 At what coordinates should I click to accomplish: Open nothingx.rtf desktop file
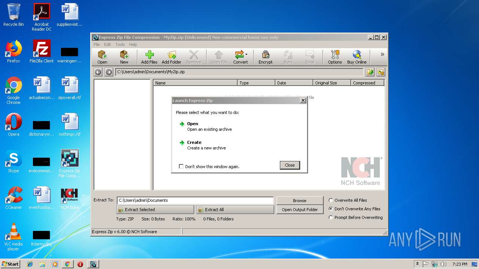coord(70,125)
